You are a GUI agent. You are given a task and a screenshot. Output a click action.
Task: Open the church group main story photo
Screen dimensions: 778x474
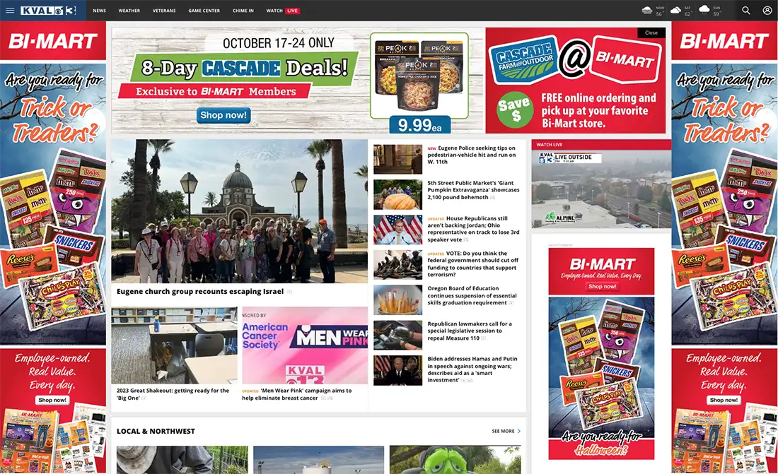tap(239, 211)
